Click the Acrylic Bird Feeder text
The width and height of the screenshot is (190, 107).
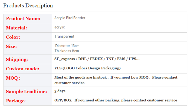click(70, 18)
